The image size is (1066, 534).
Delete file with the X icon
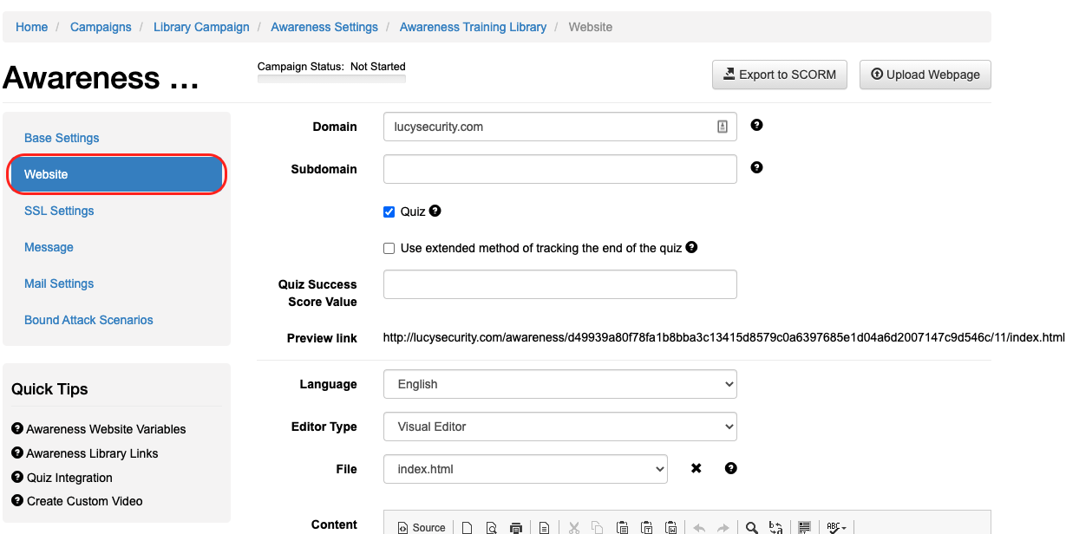696,468
